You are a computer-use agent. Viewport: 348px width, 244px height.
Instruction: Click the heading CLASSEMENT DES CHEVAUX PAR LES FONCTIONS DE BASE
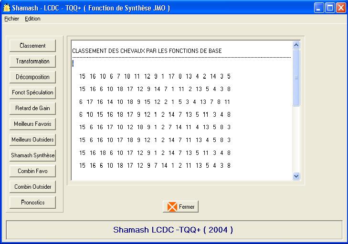(x=147, y=51)
